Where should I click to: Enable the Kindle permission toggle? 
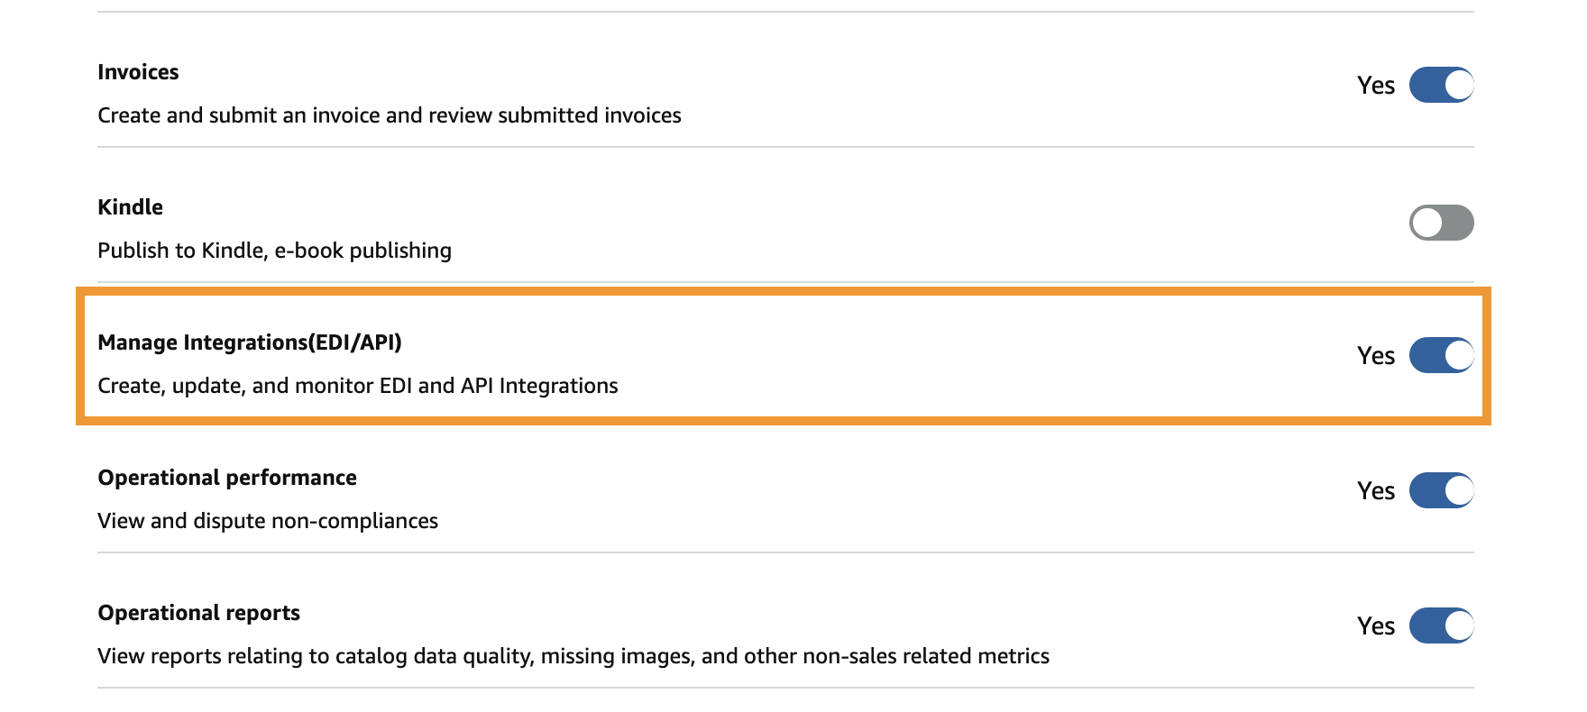pyautogui.click(x=1441, y=223)
